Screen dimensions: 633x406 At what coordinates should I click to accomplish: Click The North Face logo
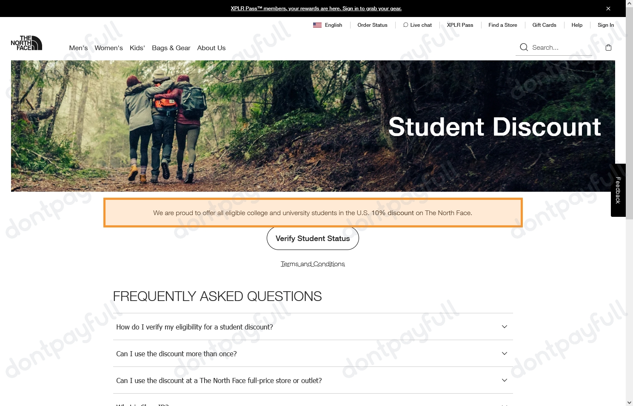(x=26, y=43)
